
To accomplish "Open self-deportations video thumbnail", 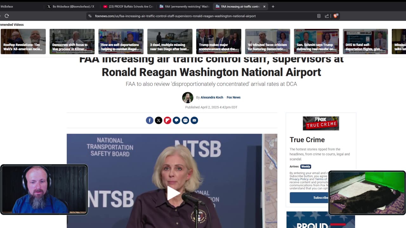I will click(121, 41).
